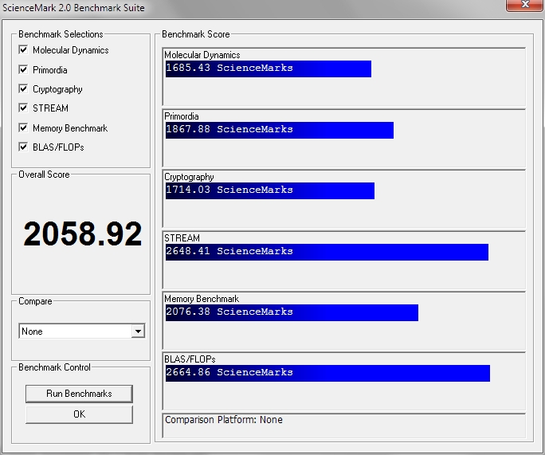
Task: Click the Primordia heading in score panel
Action: [x=182, y=116]
